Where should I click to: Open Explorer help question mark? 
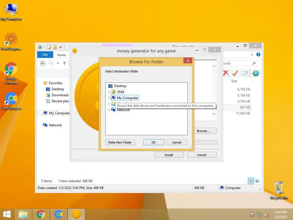pyautogui.click(x=258, y=54)
